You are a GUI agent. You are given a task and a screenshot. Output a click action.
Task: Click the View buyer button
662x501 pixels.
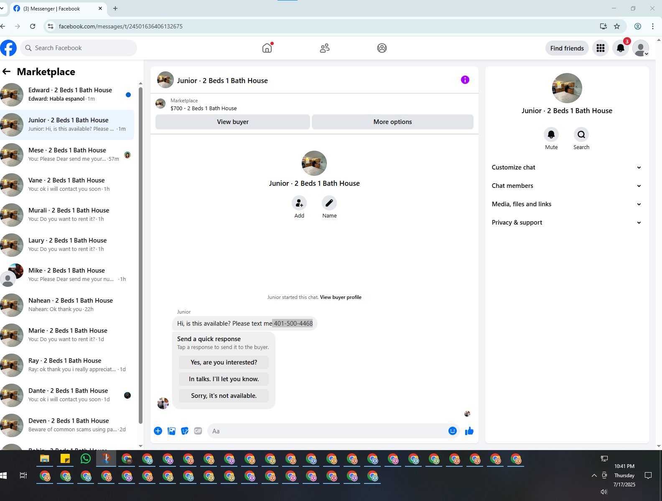tap(233, 122)
